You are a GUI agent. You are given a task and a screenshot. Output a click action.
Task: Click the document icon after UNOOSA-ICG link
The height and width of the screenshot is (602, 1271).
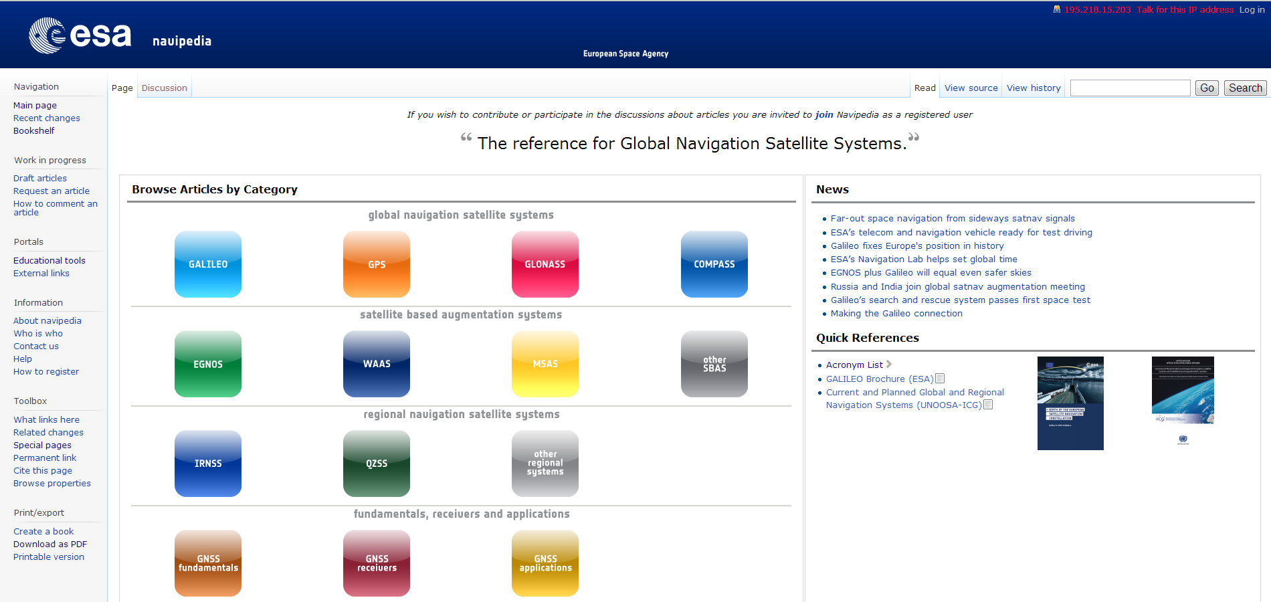point(988,405)
